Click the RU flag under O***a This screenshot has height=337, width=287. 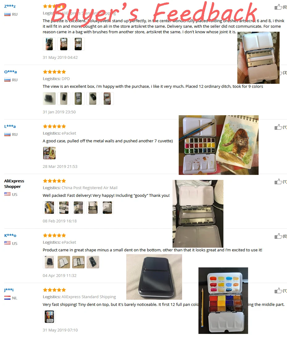point(7,80)
